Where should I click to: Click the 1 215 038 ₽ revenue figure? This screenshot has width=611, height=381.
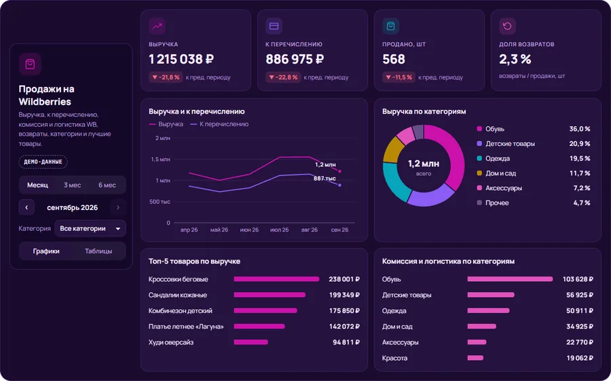click(x=181, y=59)
